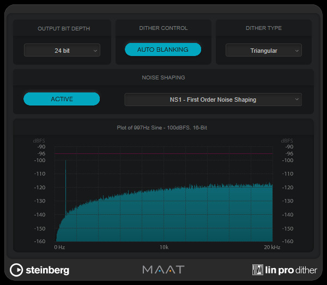Click the 10k frequency axis label

[164, 247]
